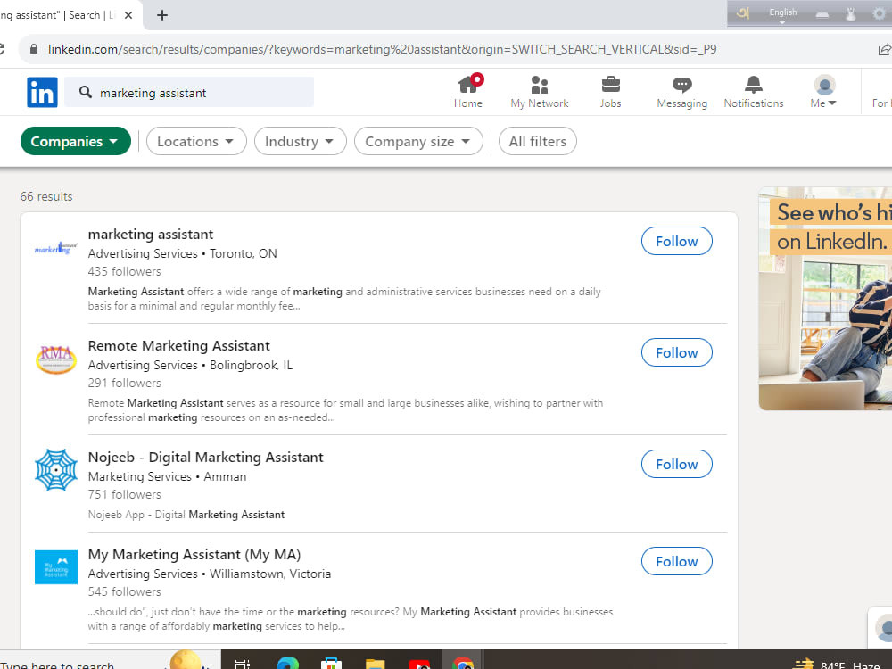Image resolution: width=892 pixels, height=669 pixels.
Task: Go to Home in the navigation bar
Action: click(x=468, y=92)
